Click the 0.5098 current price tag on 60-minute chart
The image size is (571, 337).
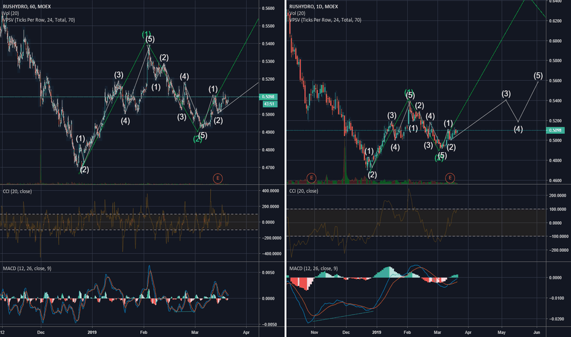click(x=268, y=97)
